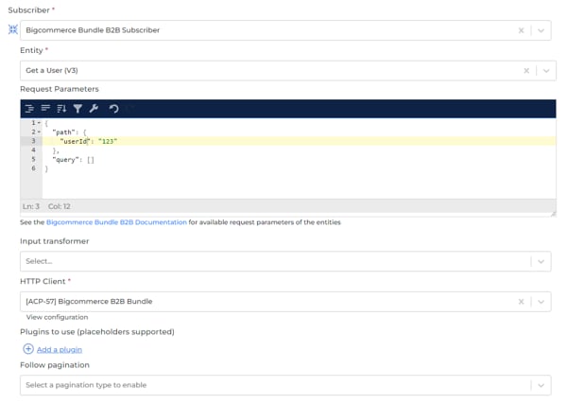The width and height of the screenshot is (567, 404).
Task: Click the compact JSON icon in the editor toolbar
Action: (x=45, y=108)
